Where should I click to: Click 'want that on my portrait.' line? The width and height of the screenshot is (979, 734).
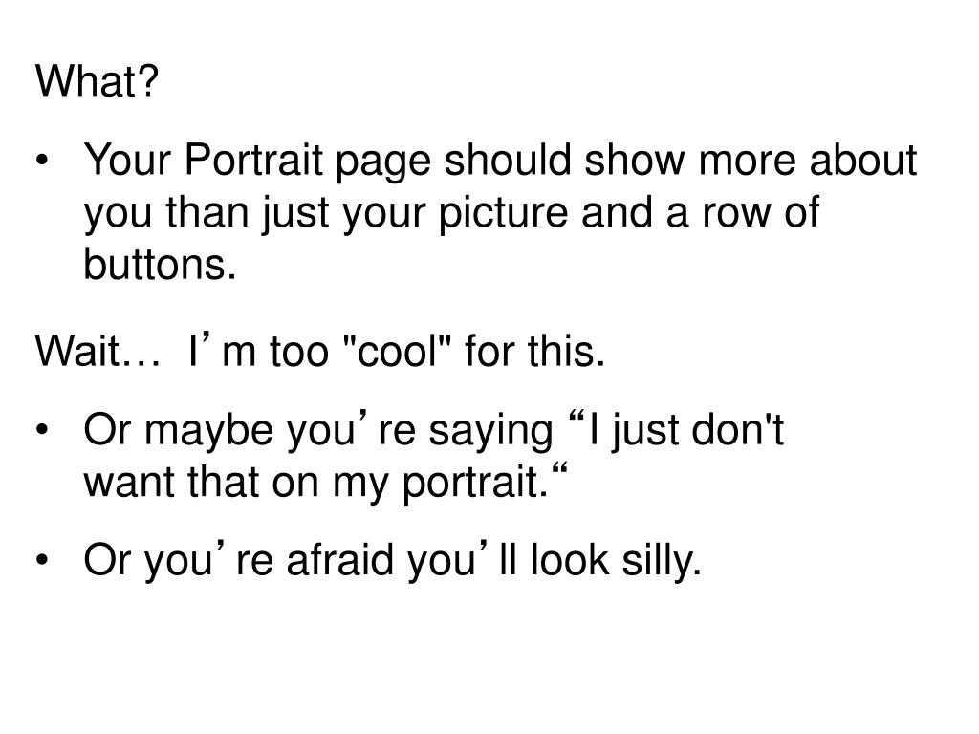click(x=325, y=484)
